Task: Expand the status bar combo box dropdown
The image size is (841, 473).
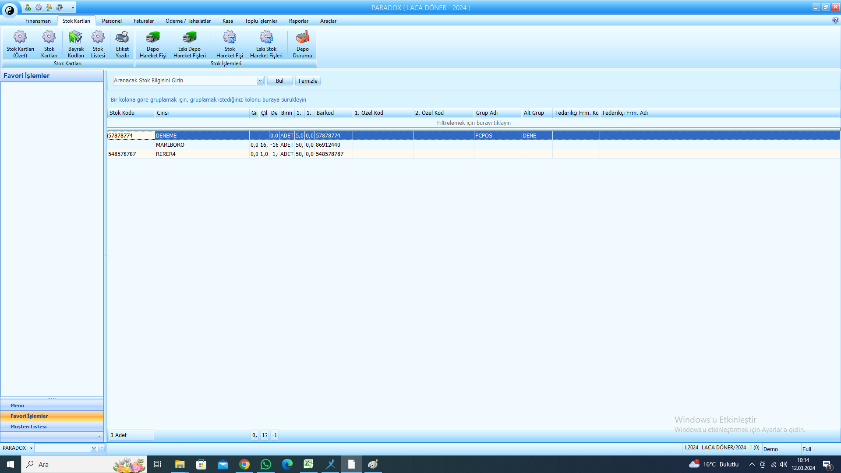Action: tap(94, 448)
